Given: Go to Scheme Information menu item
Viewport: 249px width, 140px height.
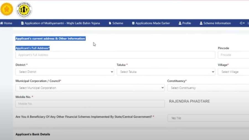Looking at the screenshot, I should pyautogui.click(x=217, y=23).
